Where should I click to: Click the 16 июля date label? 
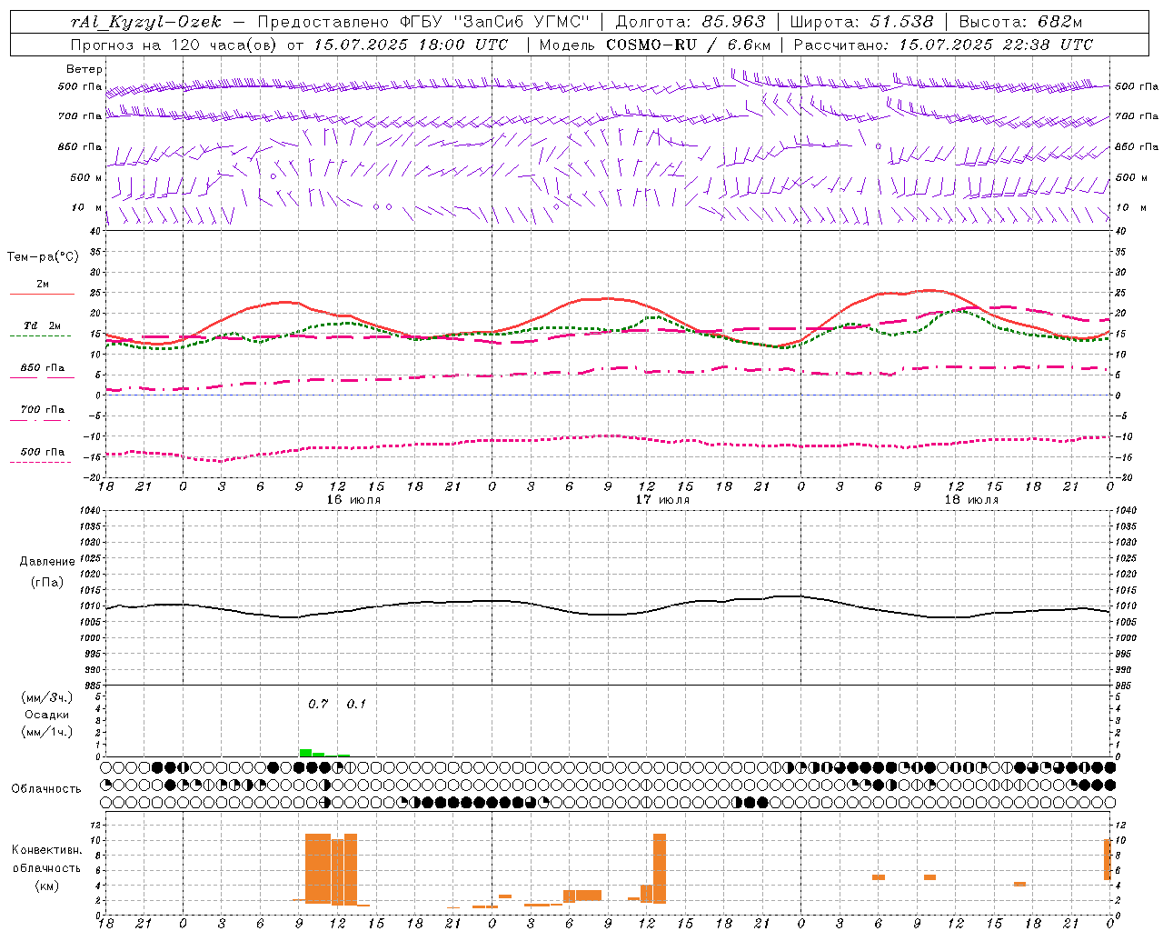coord(353,500)
